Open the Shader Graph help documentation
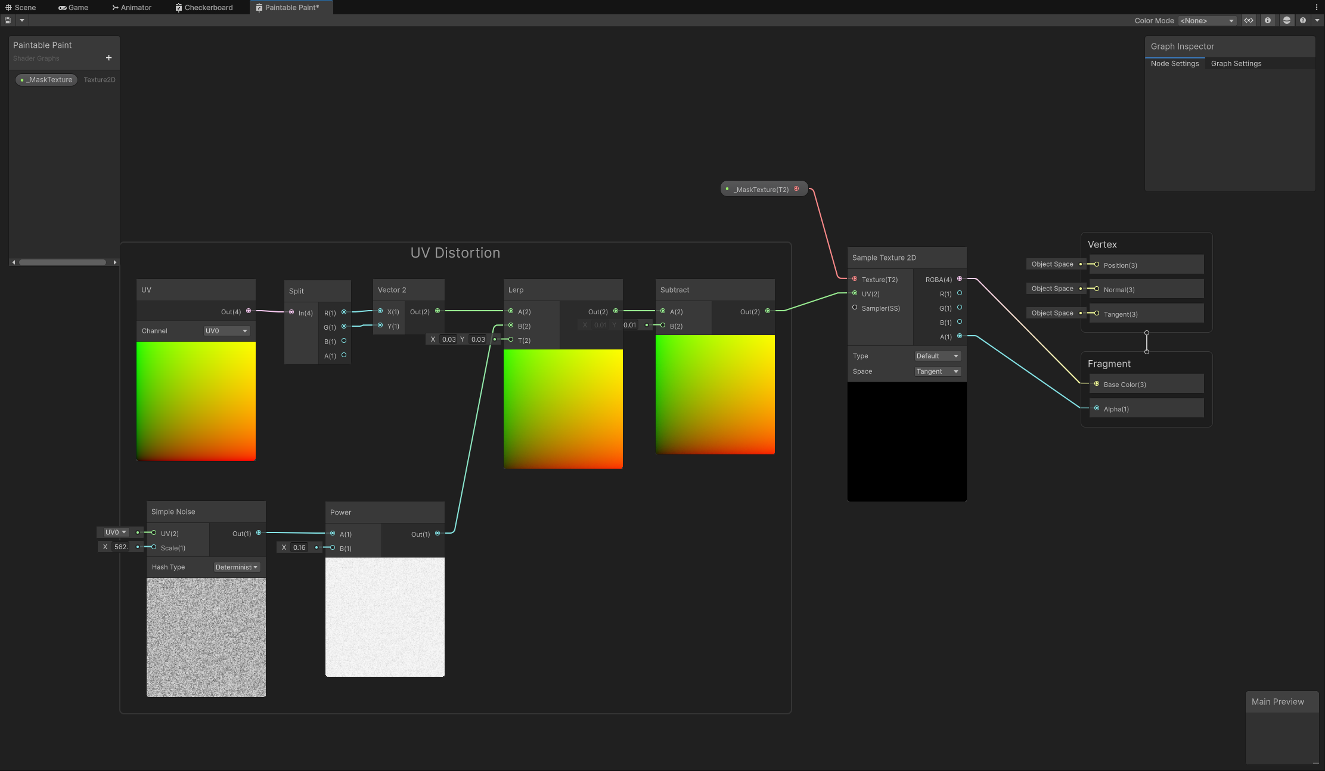 1303,20
